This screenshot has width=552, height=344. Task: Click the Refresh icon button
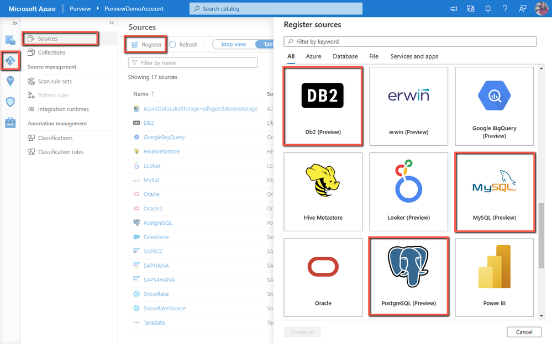(172, 45)
